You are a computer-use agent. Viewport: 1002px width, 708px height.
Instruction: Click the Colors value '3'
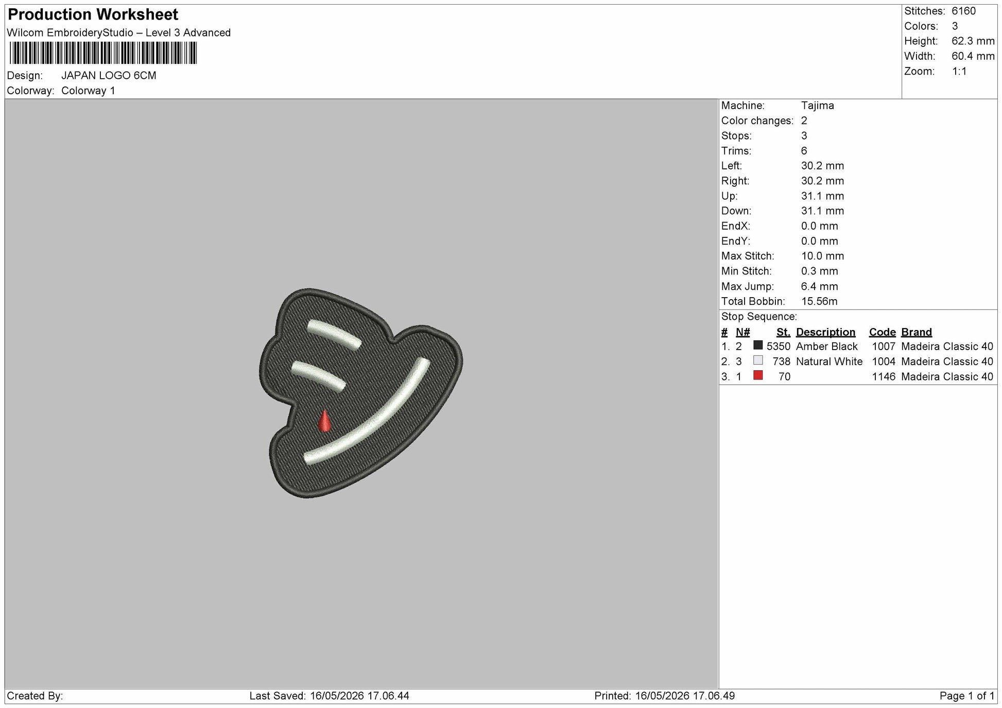[x=955, y=26]
